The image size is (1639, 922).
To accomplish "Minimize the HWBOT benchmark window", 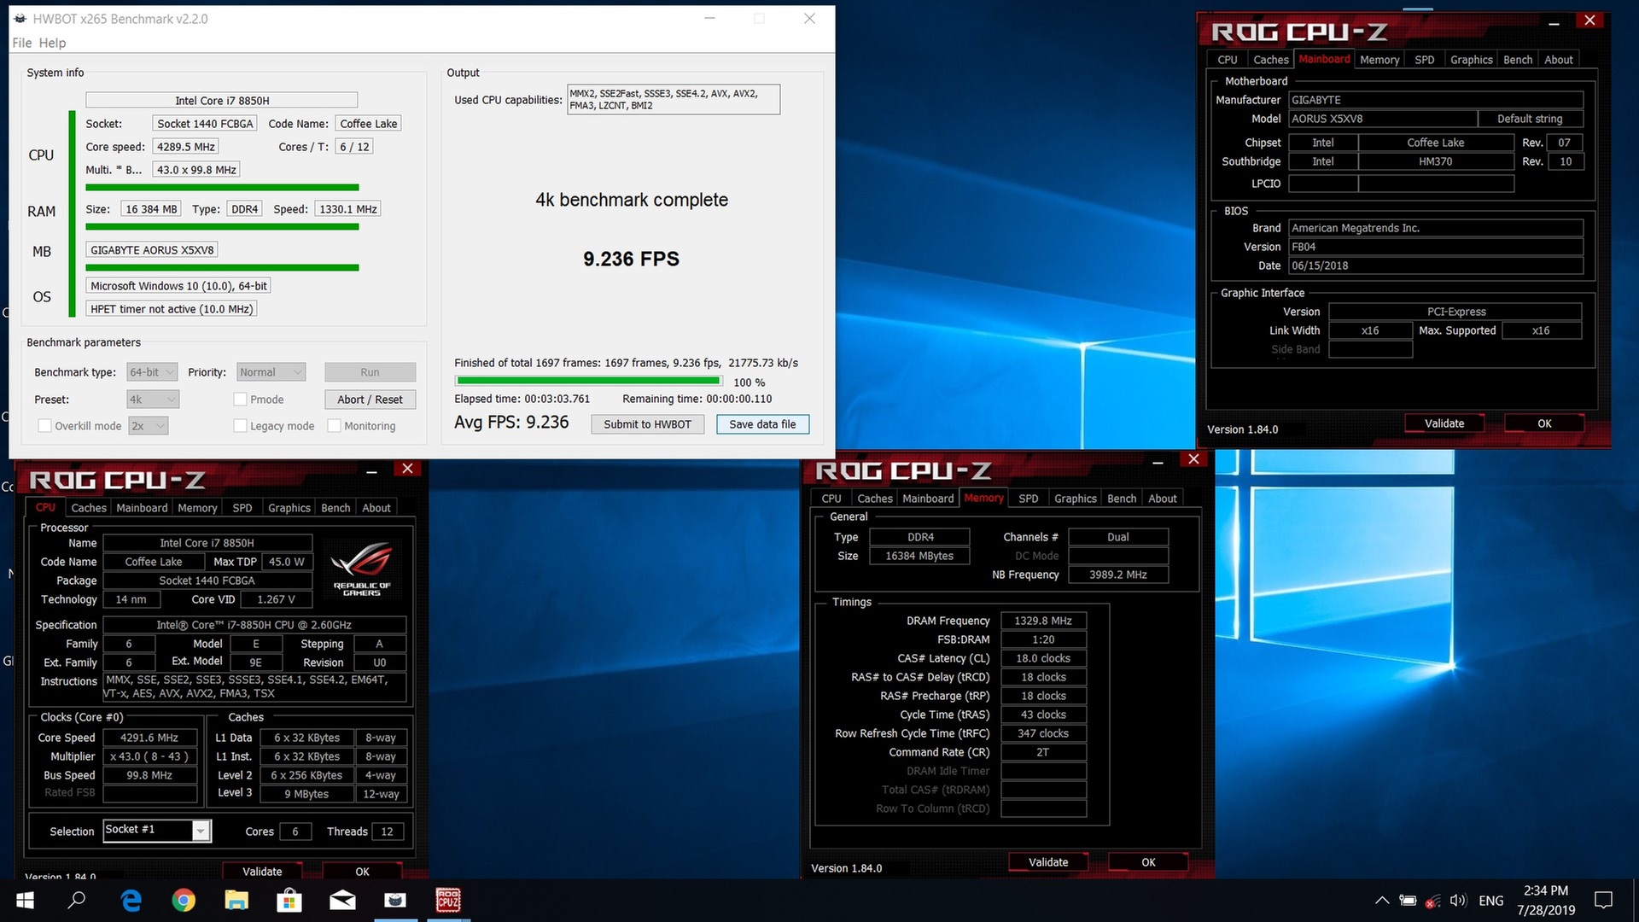I will pos(709,19).
